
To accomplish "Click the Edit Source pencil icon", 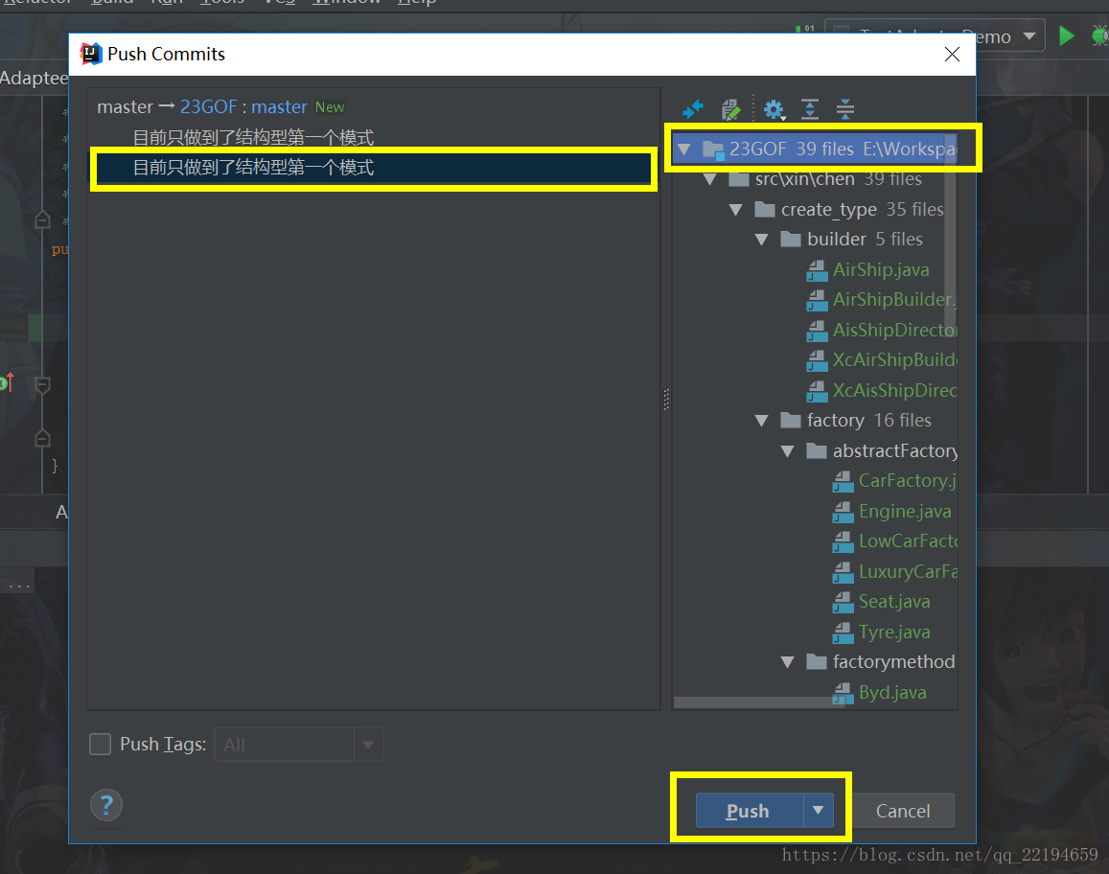I will 730,109.
